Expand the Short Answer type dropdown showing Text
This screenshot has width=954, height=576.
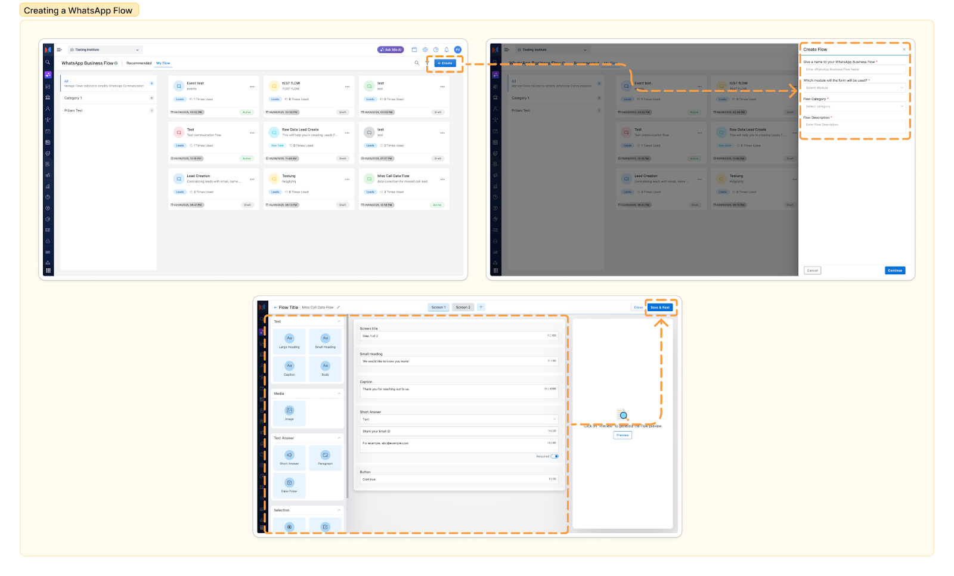click(459, 419)
